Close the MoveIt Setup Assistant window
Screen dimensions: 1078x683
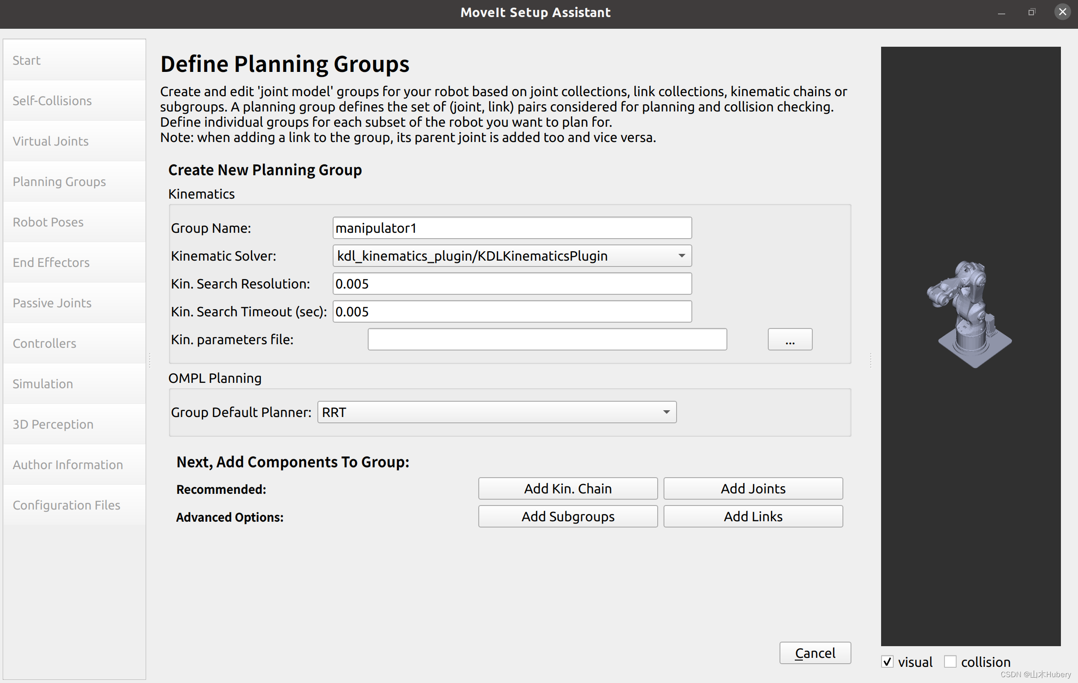click(1062, 12)
